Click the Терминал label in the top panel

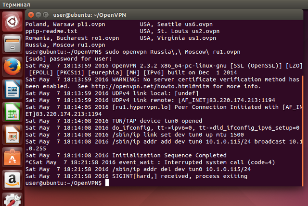(16, 4)
